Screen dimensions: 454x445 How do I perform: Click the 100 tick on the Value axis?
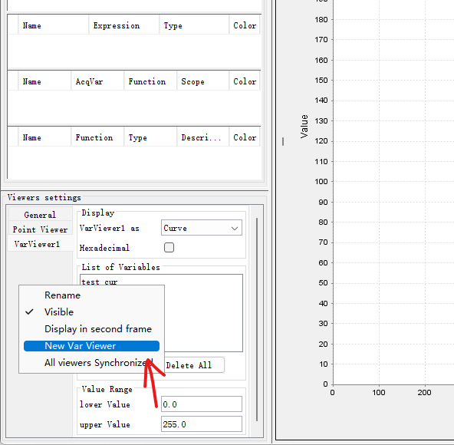321,182
